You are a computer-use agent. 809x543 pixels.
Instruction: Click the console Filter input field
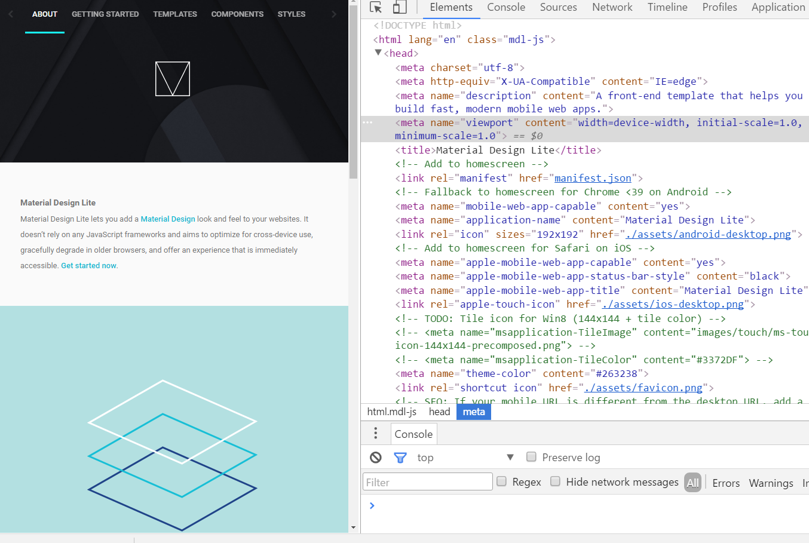coord(428,482)
